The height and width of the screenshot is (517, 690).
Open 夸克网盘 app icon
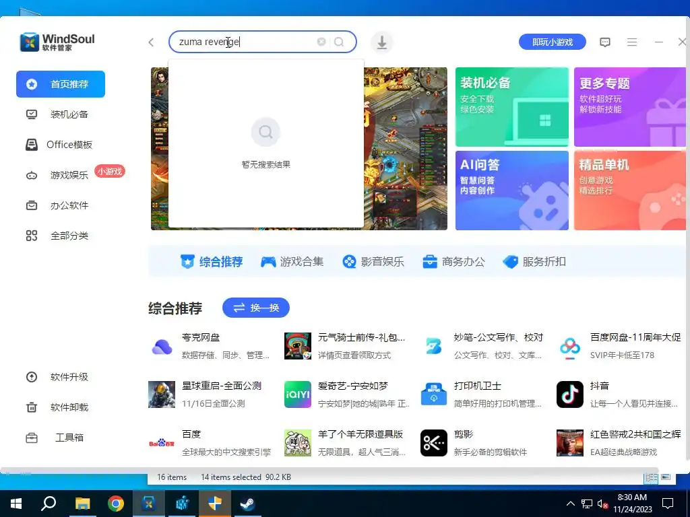pyautogui.click(x=162, y=347)
